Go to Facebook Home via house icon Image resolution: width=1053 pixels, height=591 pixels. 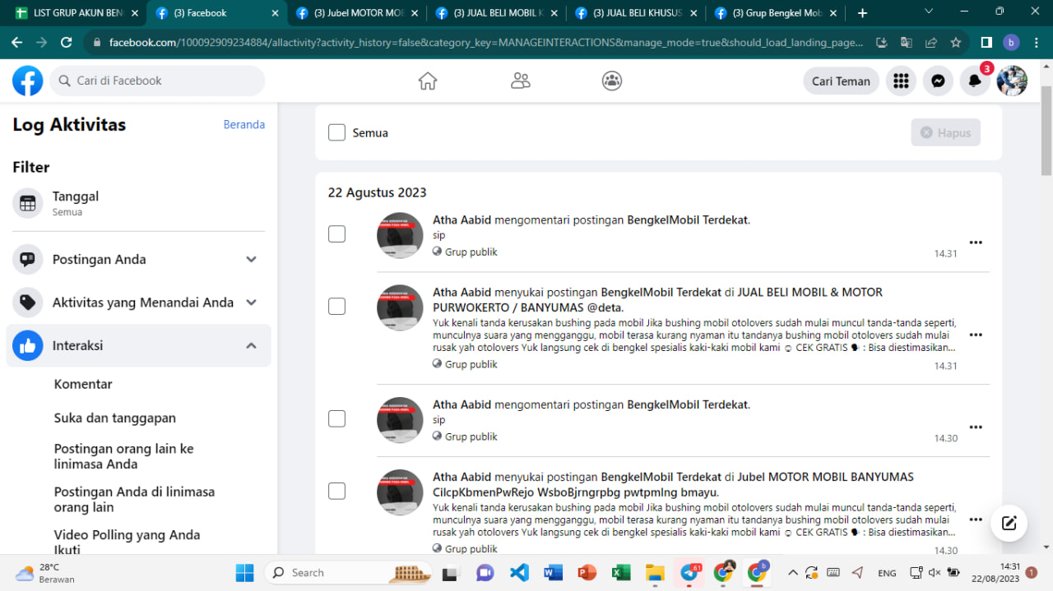coord(428,81)
